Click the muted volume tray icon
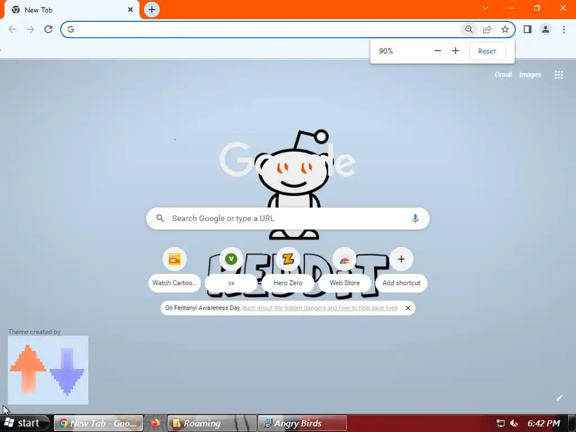This screenshot has width=576, height=432. point(514,423)
